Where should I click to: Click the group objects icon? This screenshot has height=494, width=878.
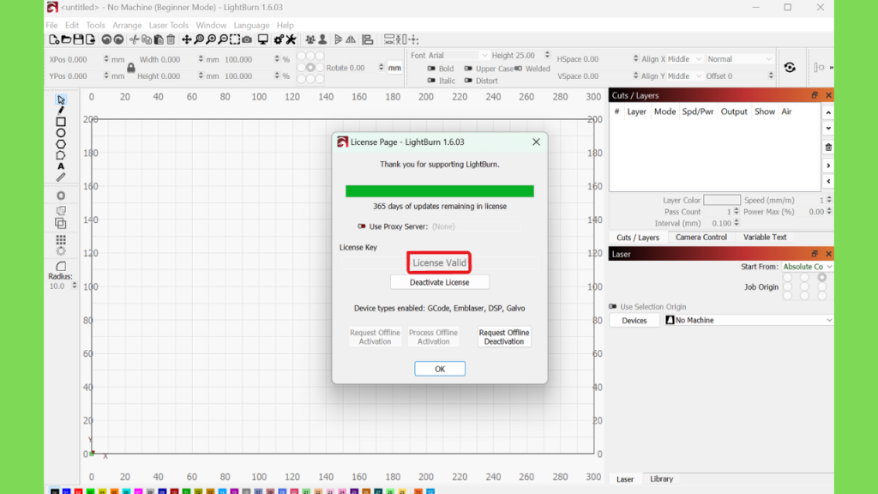point(310,39)
